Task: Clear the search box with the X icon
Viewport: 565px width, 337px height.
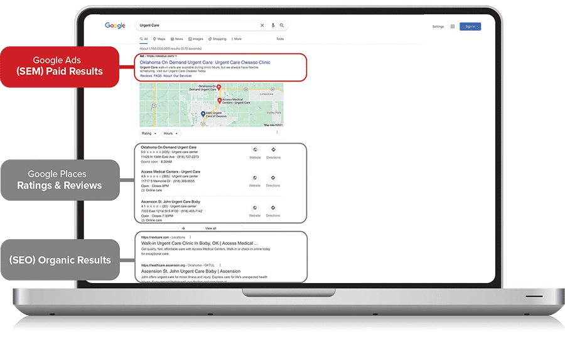Action: tap(262, 25)
